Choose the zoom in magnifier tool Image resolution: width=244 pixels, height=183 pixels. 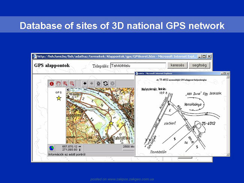coord(65,84)
